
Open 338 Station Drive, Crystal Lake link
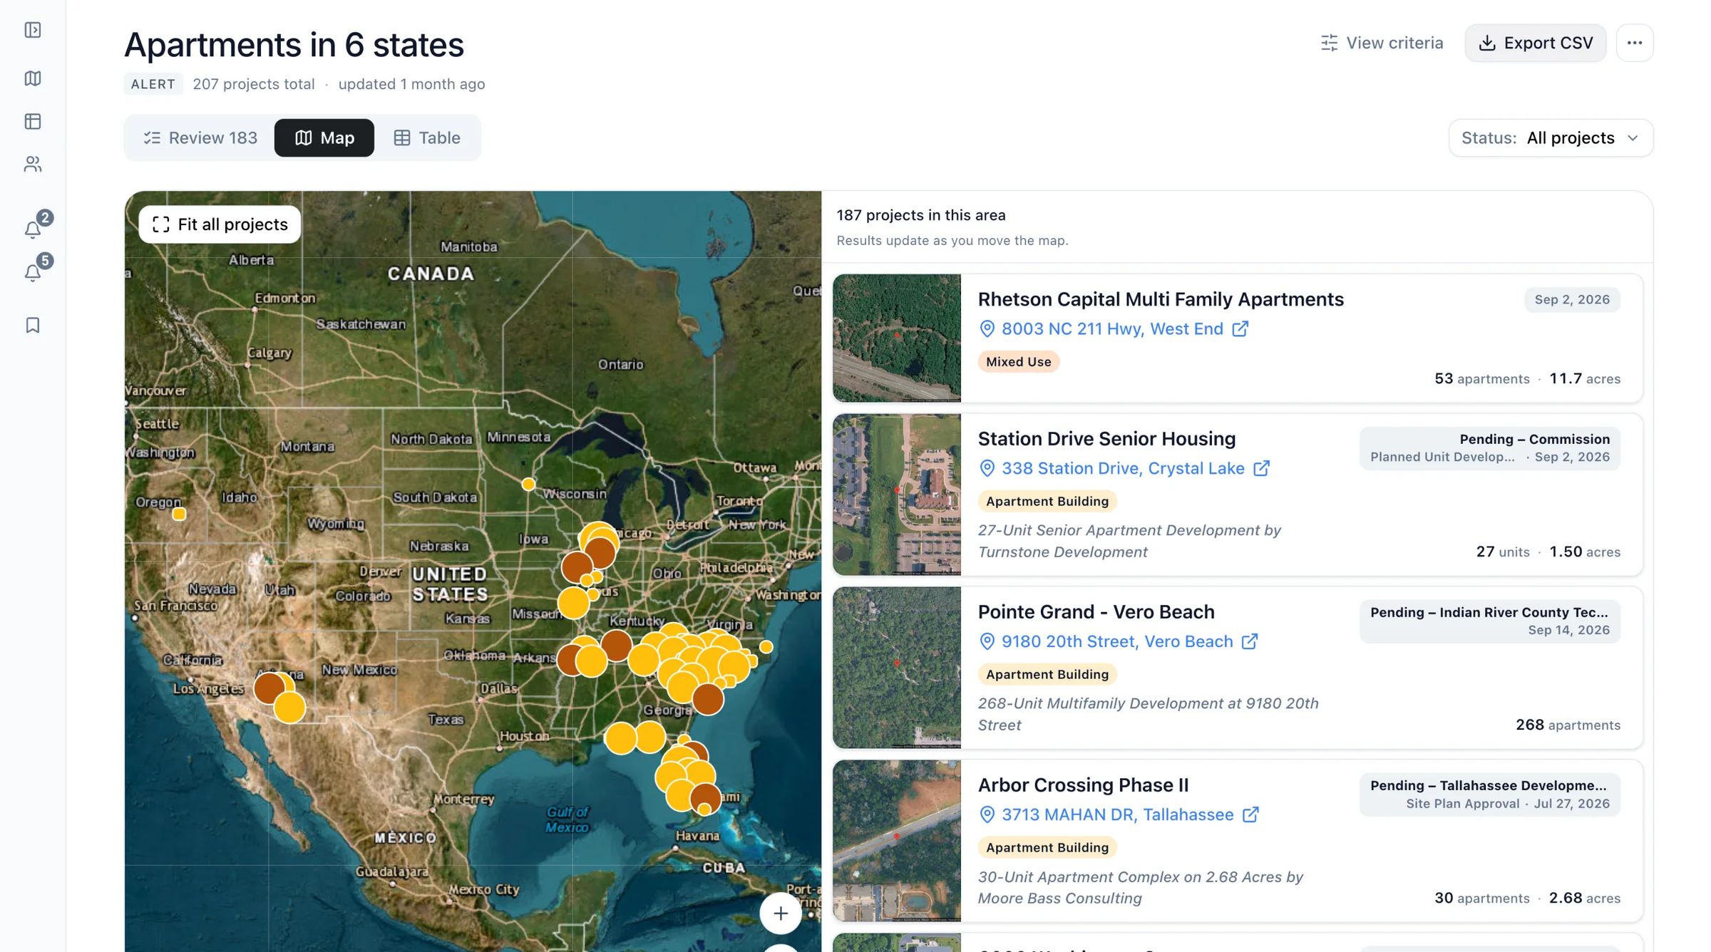(1123, 468)
